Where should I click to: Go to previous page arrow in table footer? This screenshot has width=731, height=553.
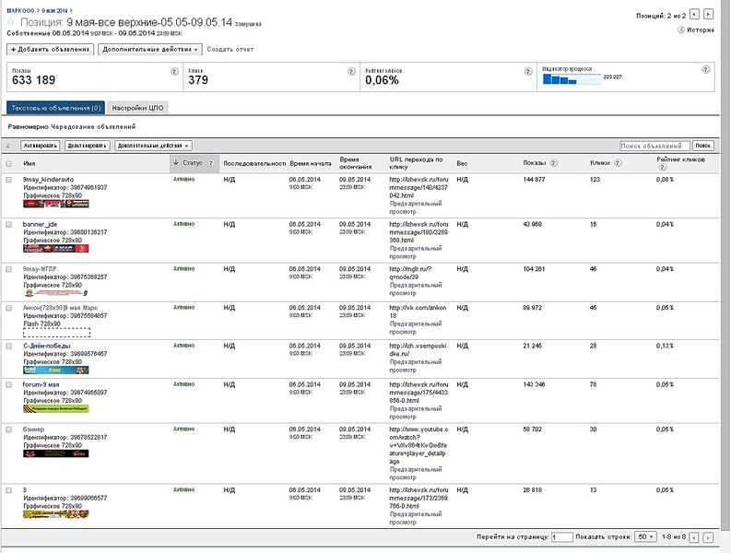click(x=694, y=537)
